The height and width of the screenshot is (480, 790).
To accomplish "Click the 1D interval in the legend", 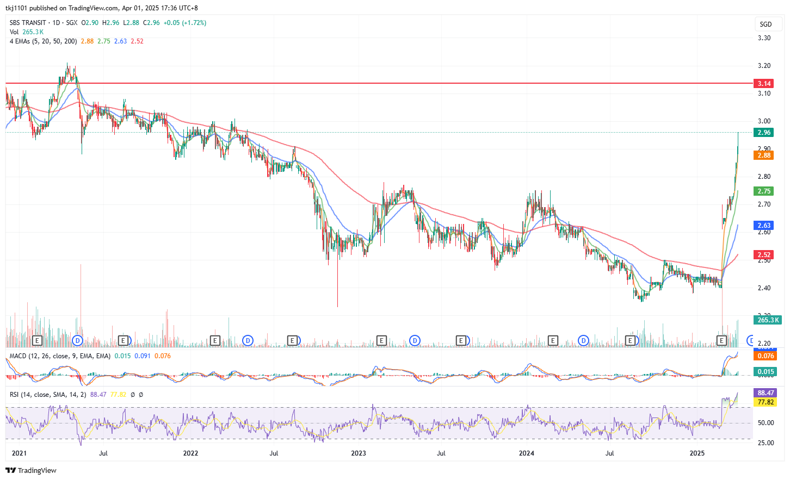I will [x=56, y=23].
